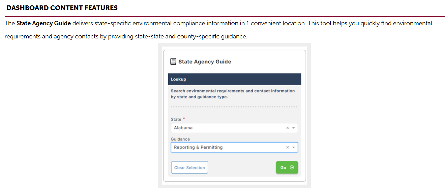Click the State Agency Guide card title
Viewport: 445px width, 191px height.
tap(205, 62)
